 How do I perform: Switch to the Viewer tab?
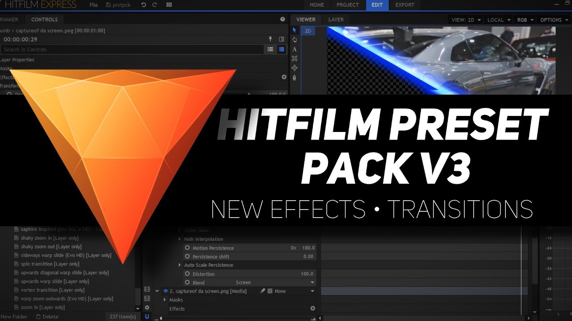click(306, 20)
